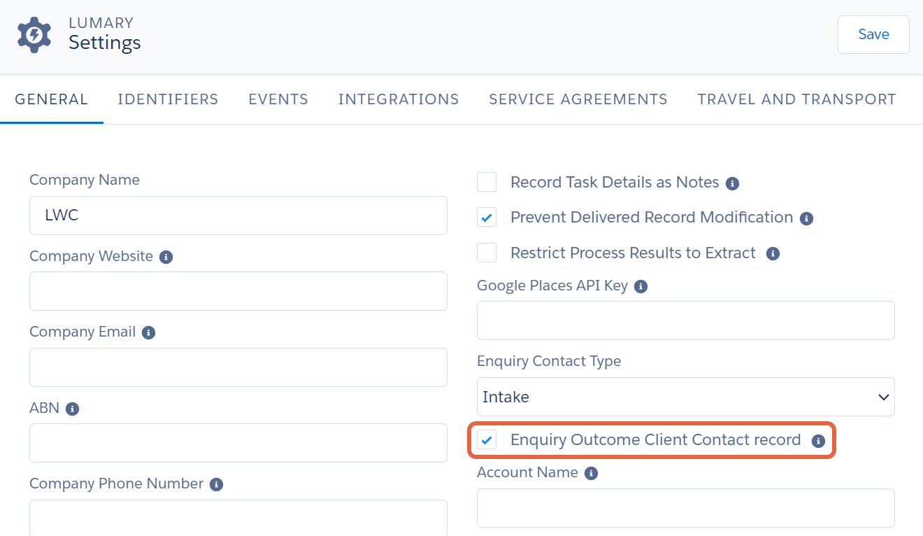Click into the ABN input field
The height and width of the screenshot is (536, 923).
pyautogui.click(x=238, y=443)
